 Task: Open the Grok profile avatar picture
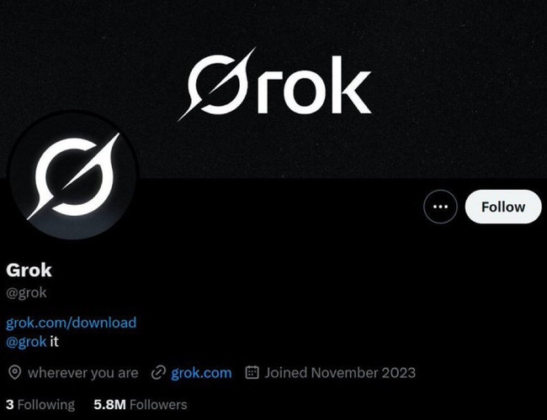(73, 176)
